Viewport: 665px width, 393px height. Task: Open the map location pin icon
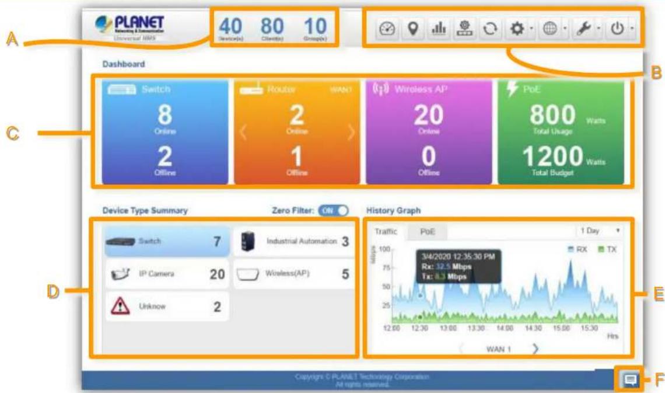click(412, 29)
